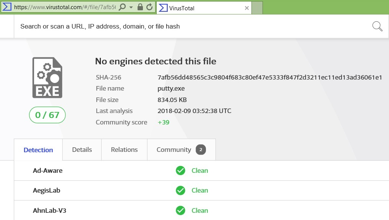Screen dimensions: 389x220
Task: Click the padlock security icon
Action: point(140,7)
